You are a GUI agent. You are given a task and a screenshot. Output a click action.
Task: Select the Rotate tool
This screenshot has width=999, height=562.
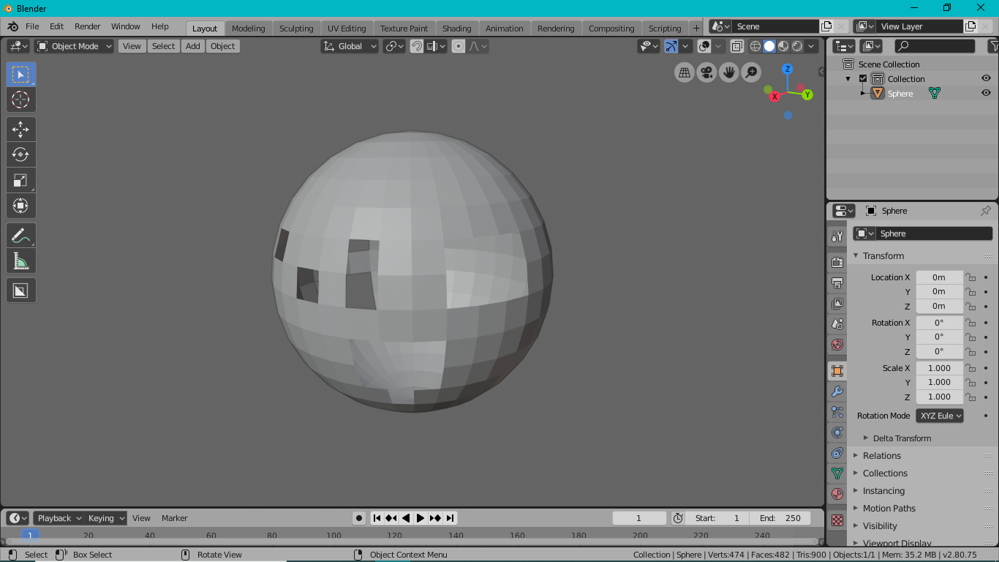[x=20, y=154]
